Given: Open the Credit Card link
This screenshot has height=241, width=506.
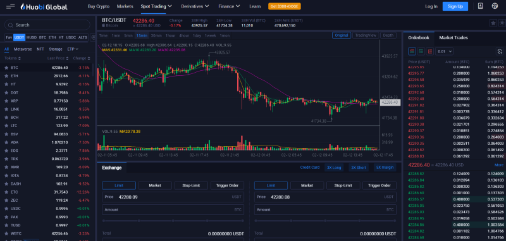Looking at the screenshot, I should click(x=310, y=168).
